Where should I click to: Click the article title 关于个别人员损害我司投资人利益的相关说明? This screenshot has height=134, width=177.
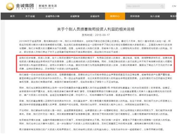coord(96,29)
